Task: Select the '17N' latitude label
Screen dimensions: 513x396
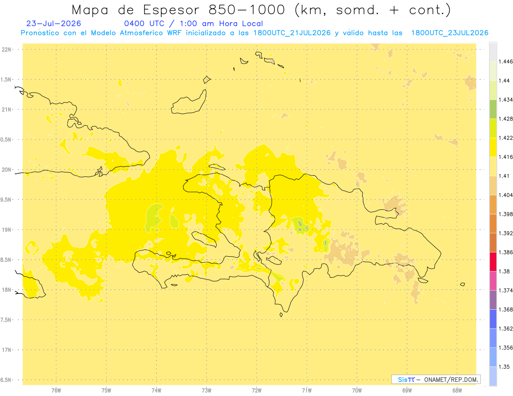Action: coord(7,350)
